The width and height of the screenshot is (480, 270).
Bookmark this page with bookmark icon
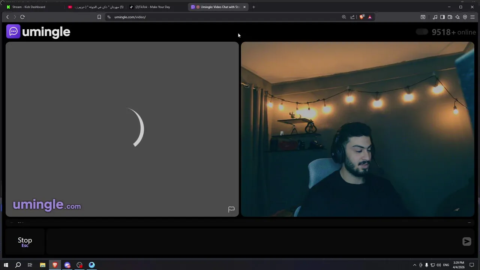[x=99, y=17]
